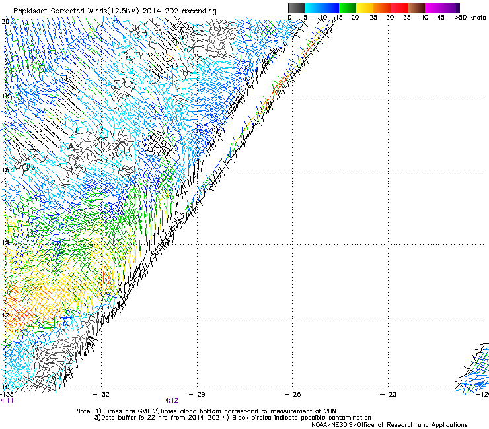
Task: Click the 'Data buffer is 22 hrs' note
Action: click(233, 418)
